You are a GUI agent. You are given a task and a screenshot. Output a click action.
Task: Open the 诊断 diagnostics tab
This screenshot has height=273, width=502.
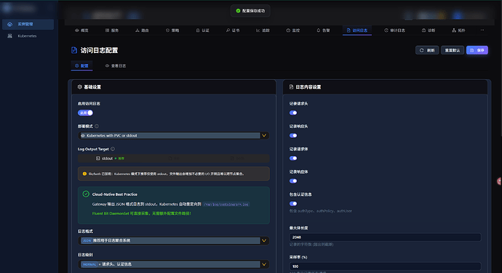coord(429,30)
